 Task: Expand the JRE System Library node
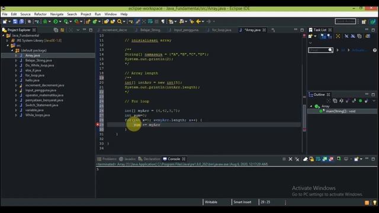click(8, 41)
